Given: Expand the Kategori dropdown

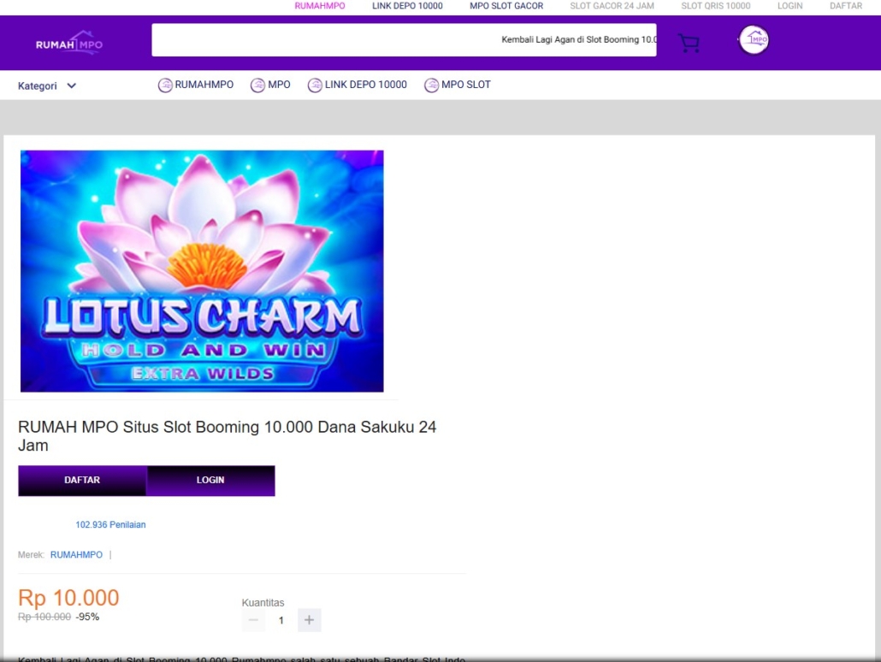Looking at the screenshot, I should 47,86.
